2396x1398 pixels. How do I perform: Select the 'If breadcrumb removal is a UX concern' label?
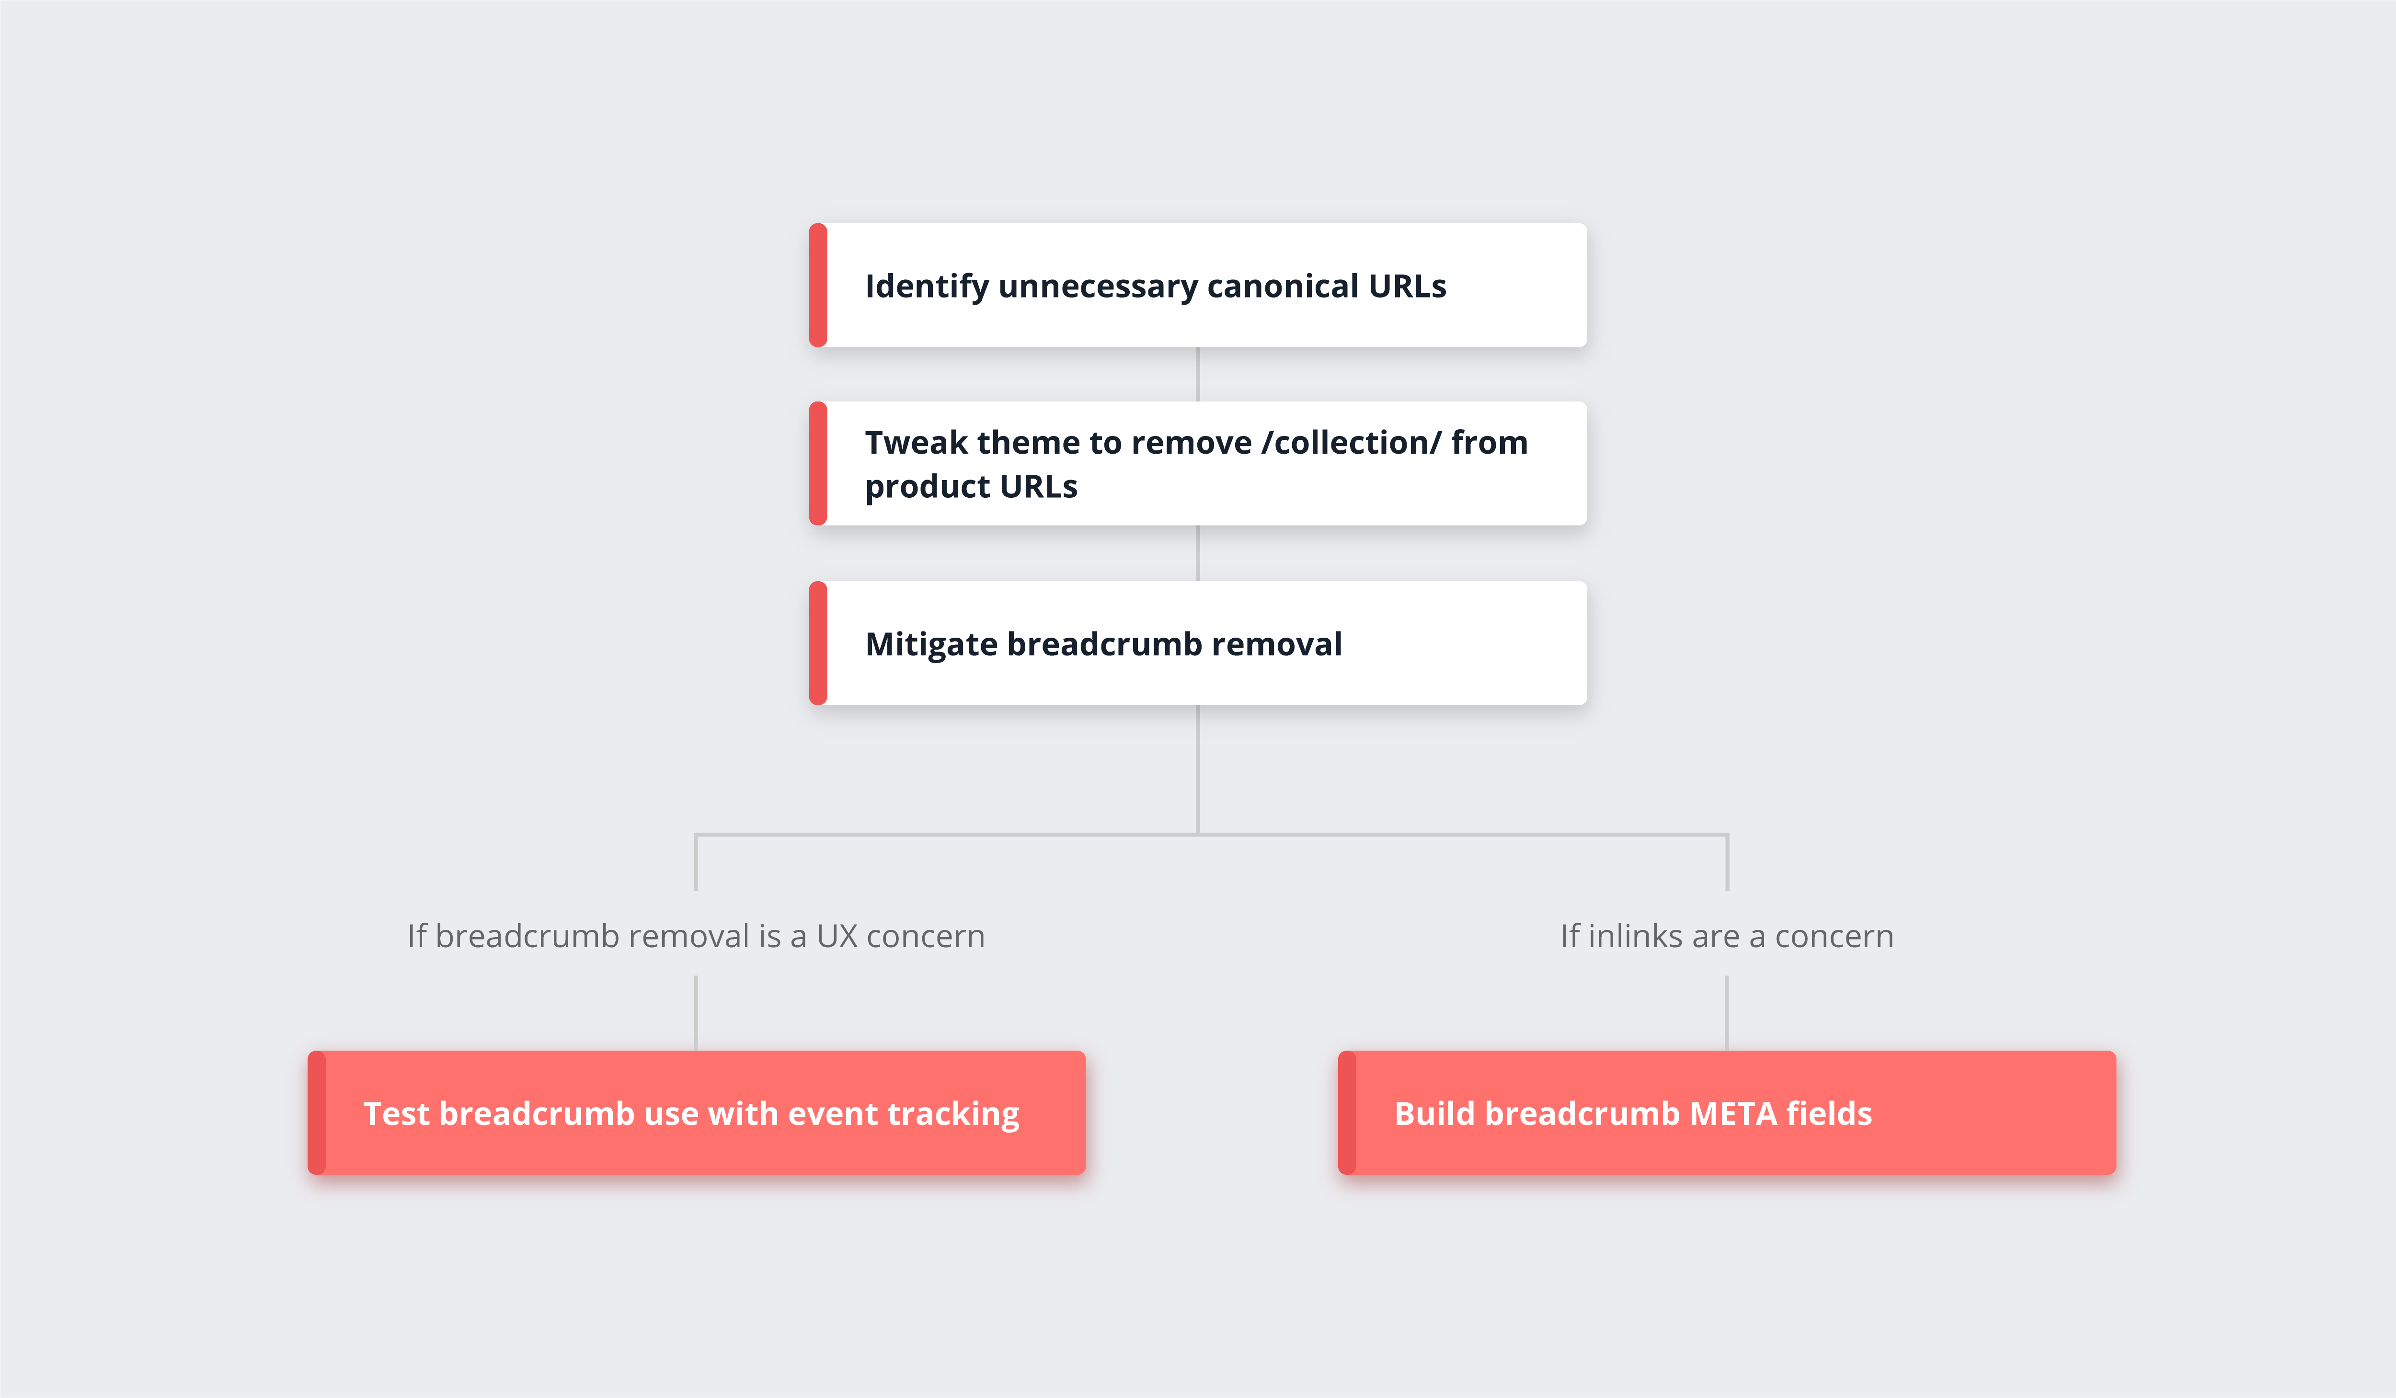696,936
